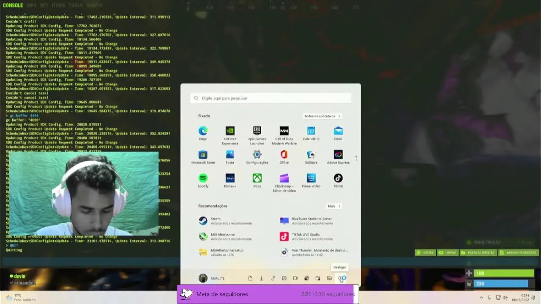Open the Calendário app
The height and width of the screenshot is (304, 541).
[311, 133]
